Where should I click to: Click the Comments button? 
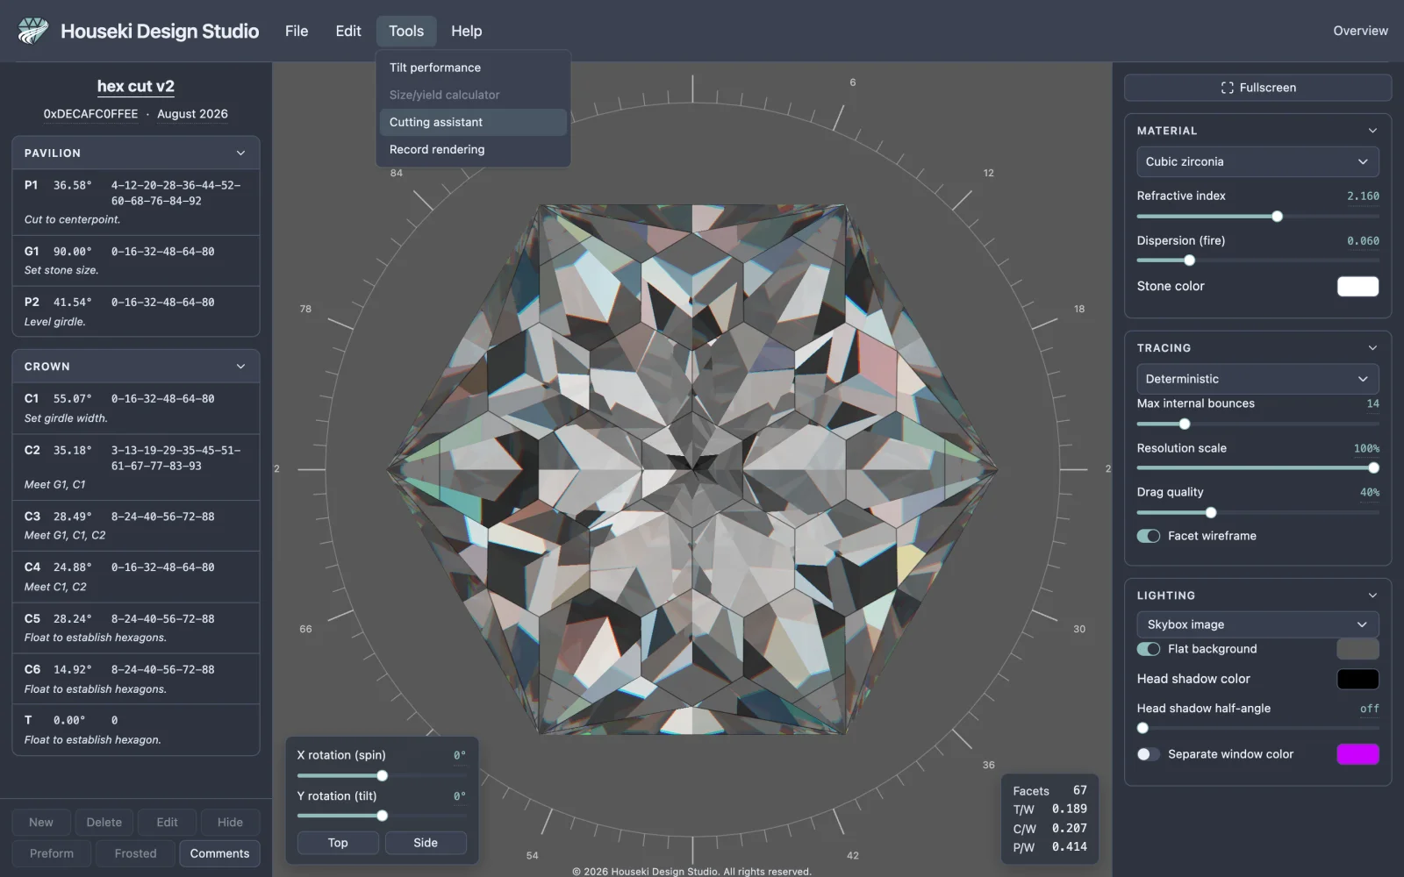tap(219, 853)
